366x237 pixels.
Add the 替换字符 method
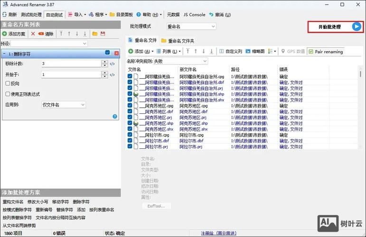tap(65, 210)
